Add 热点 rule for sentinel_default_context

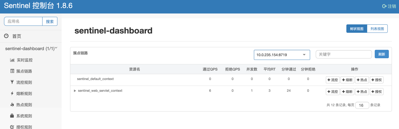coord(362,80)
